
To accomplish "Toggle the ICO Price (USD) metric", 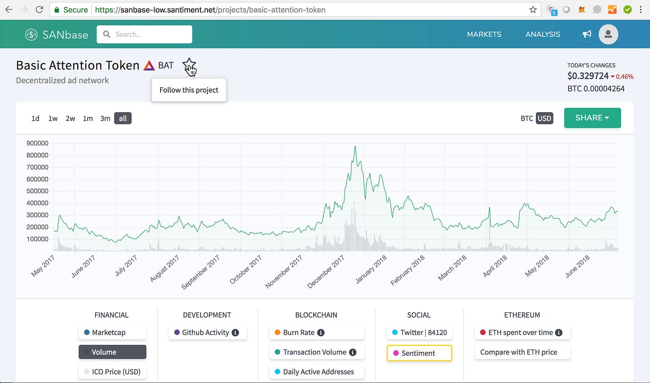I will [x=113, y=372].
